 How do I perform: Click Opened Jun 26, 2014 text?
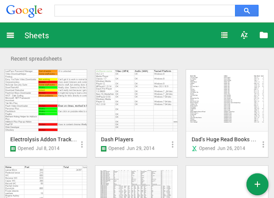(222, 148)
